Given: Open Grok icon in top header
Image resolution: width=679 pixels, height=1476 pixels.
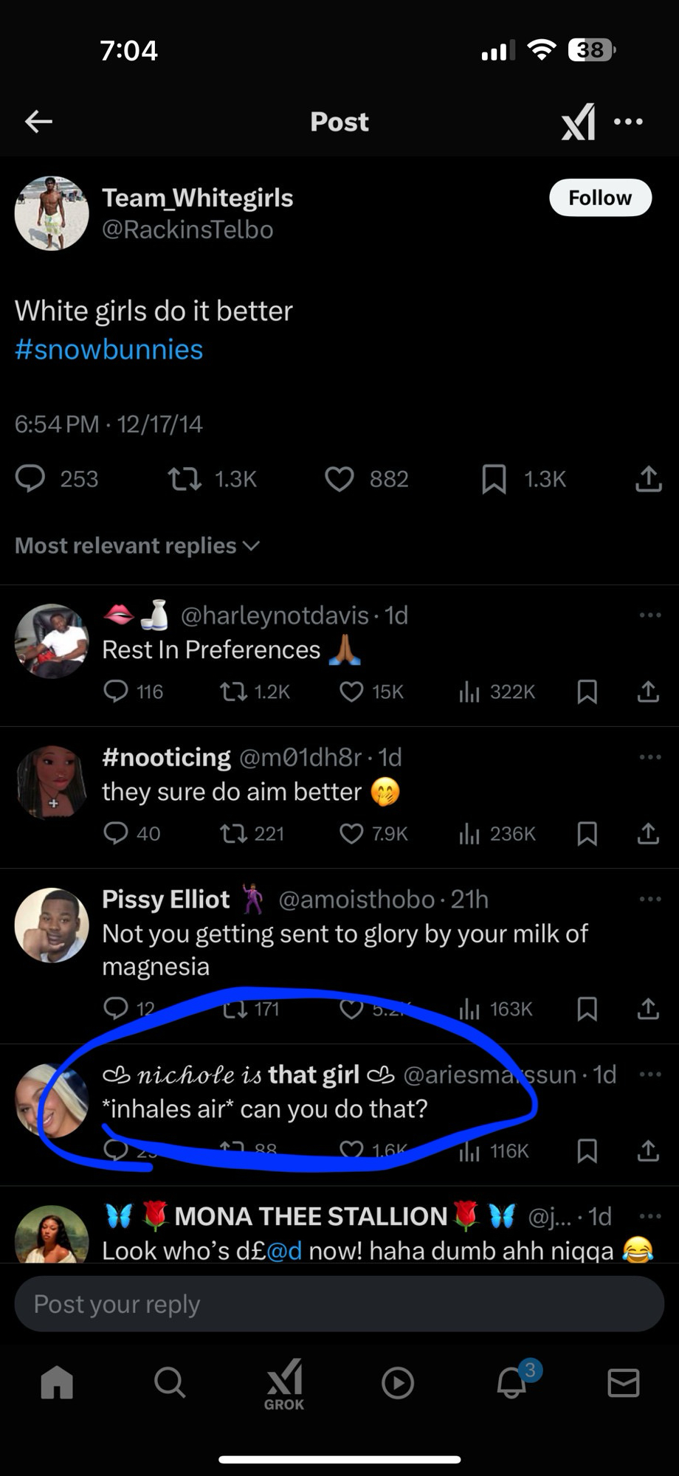Looking at the screenshot, I should 578,122.
